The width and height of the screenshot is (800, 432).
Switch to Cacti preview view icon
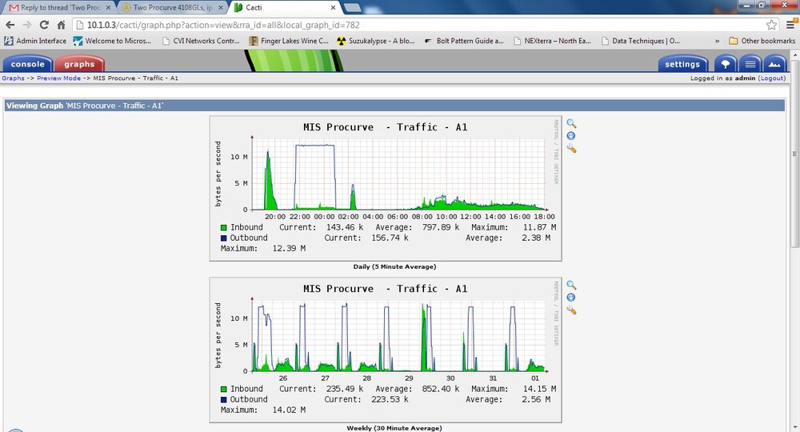[x=774, y=64]
